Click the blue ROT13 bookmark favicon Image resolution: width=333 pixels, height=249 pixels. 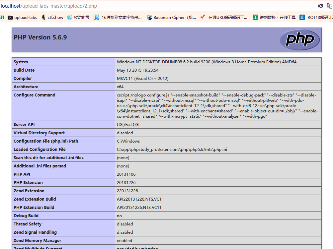(x=302, y=17)
